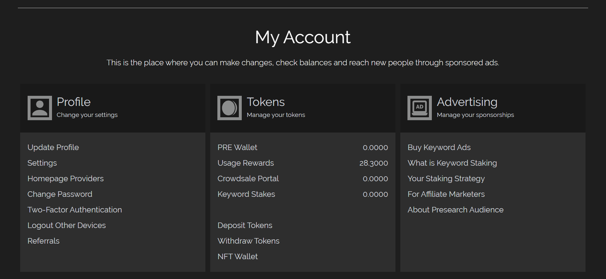The width and height of the screenshot is (606, 279).
Task: Click Buy Keyword Ads
Action: point(439,147)
